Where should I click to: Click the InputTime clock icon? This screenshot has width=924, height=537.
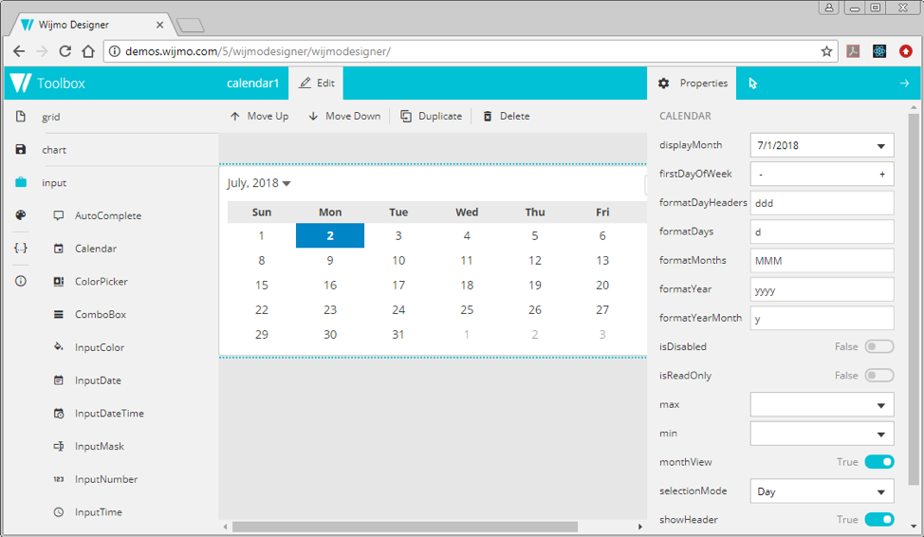click(x=58, y=512)
